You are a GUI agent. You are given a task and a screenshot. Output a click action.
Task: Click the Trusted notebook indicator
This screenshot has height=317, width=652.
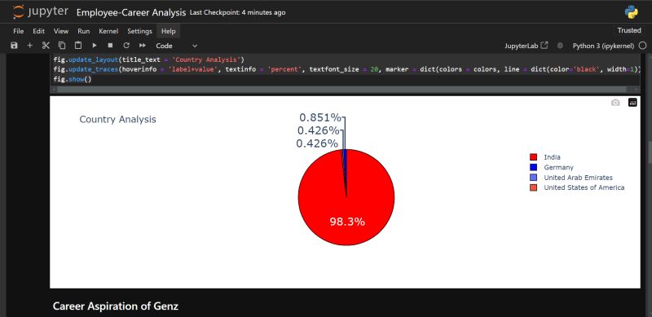point(629,30)
